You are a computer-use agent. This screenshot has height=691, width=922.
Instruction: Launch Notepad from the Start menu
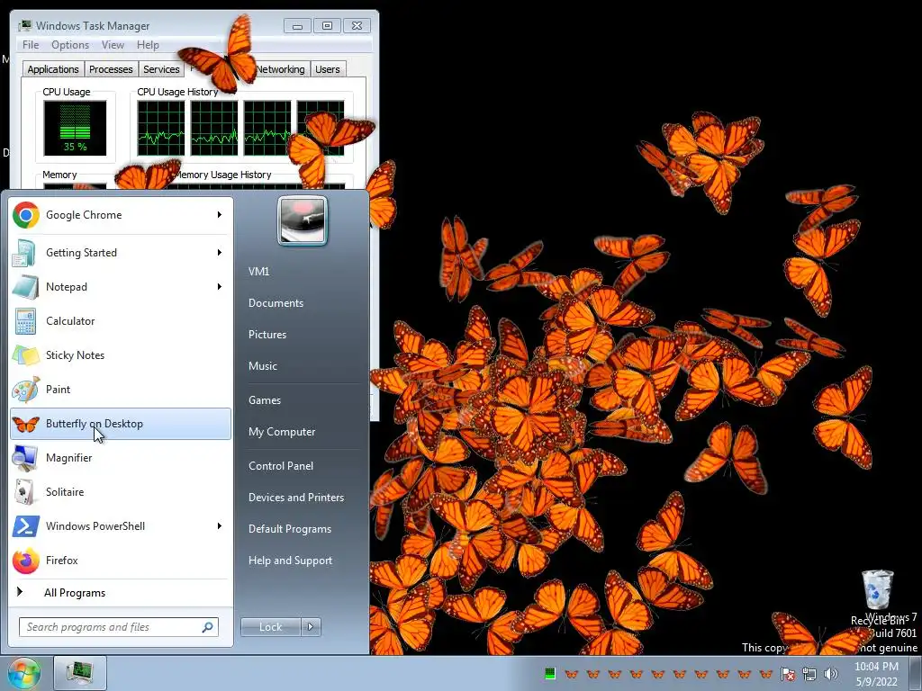(x=121, y=287)
